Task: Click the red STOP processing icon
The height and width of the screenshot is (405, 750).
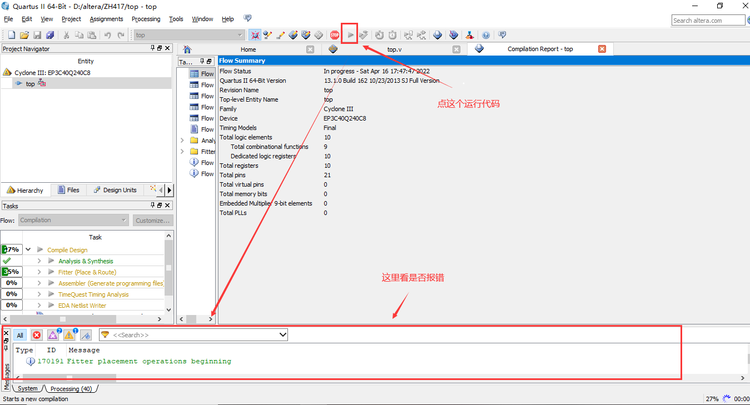Action: tap(334, 35)
